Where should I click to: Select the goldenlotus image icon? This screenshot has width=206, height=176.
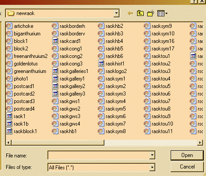(x=9, y=64)
